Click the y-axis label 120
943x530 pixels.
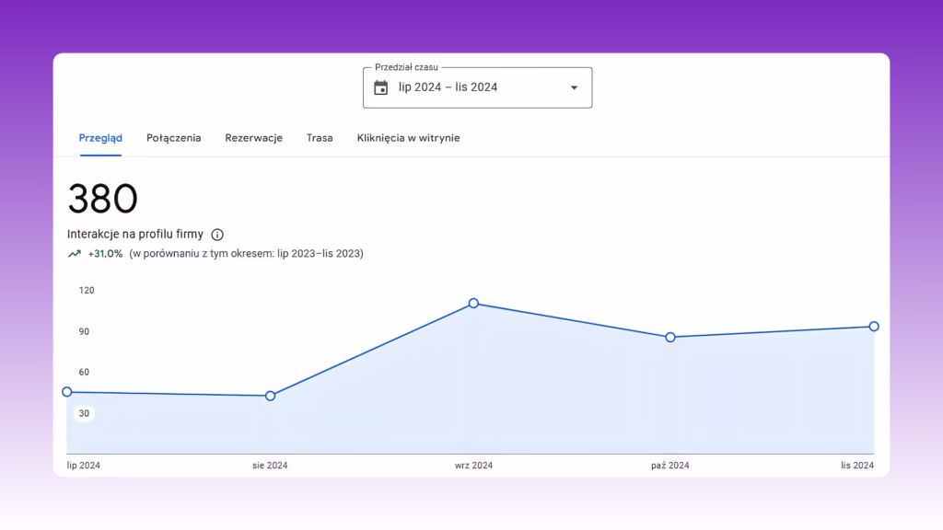pos(87,291)
